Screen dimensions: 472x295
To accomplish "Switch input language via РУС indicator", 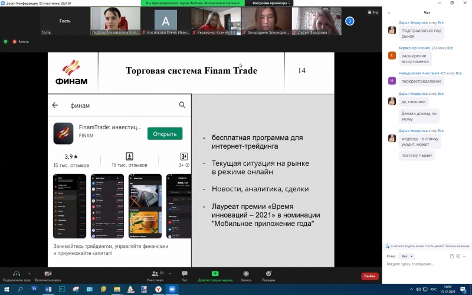I will coord(434,289).
